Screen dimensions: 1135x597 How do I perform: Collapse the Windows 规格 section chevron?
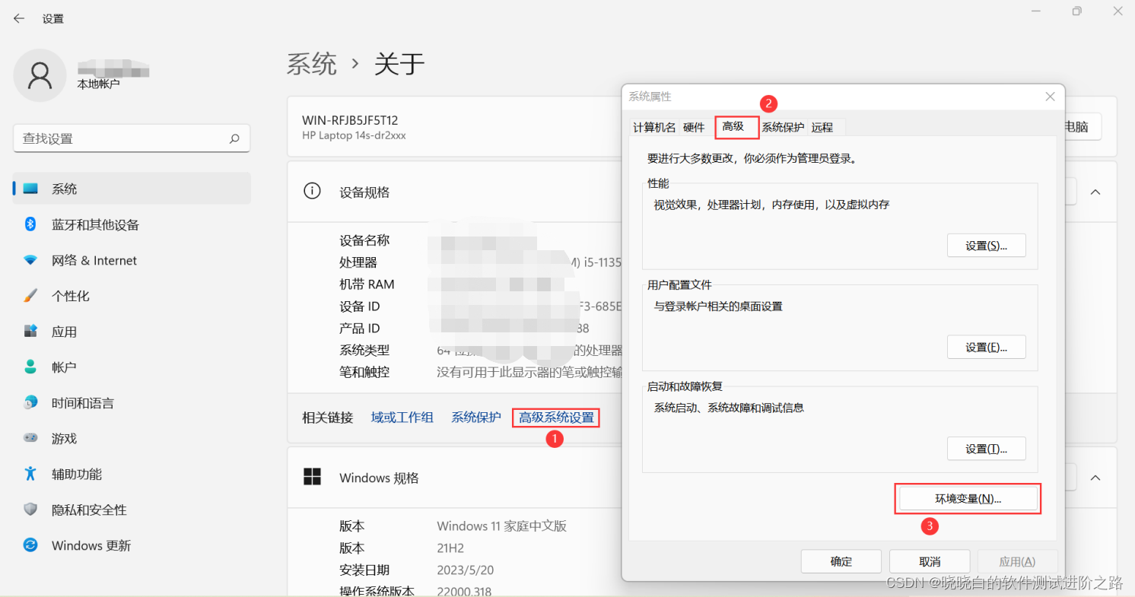pos(1095,477)
